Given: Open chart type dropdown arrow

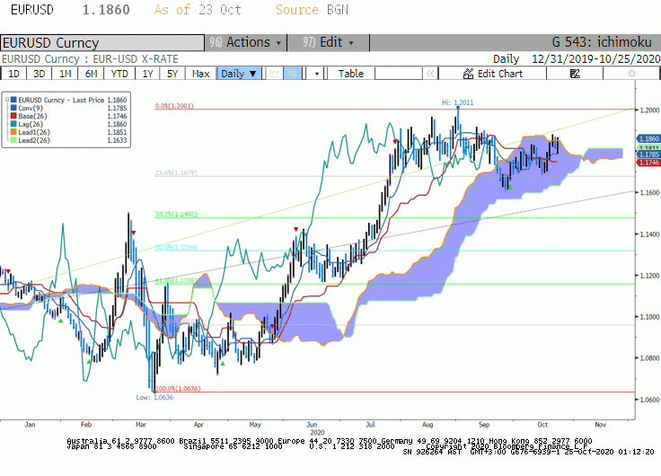Looking at the screenshot, I should tap(317, 74).
